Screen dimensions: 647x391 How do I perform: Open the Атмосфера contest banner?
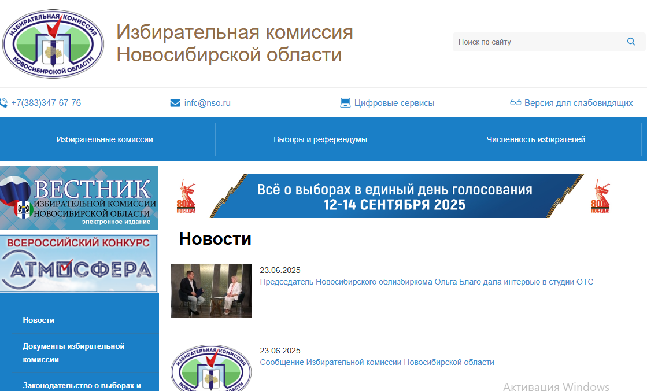tap(79, 263)
